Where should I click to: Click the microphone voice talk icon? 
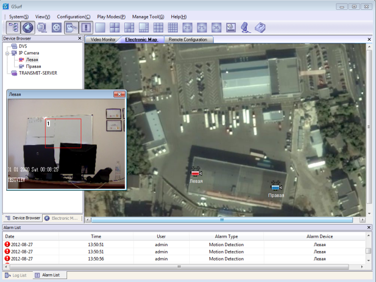click(245, 27)
